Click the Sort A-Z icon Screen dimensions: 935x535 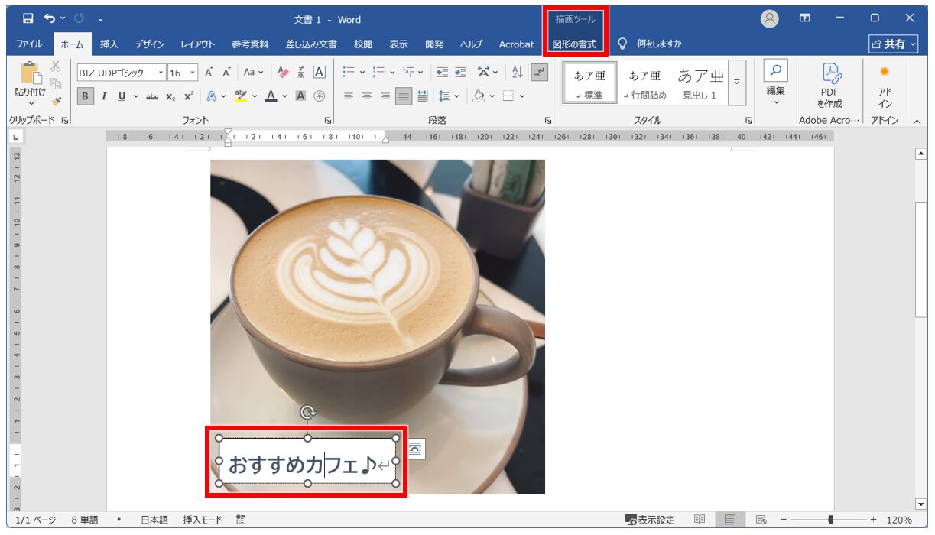coord(518,73)
